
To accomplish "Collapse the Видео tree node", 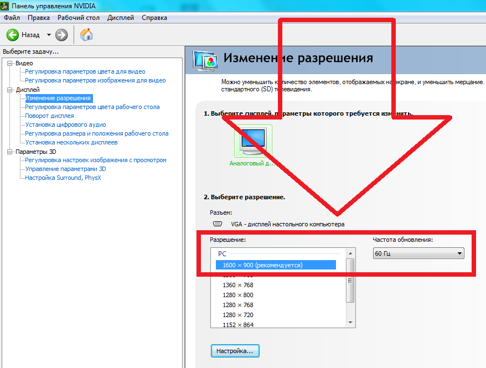I will 9,63.
